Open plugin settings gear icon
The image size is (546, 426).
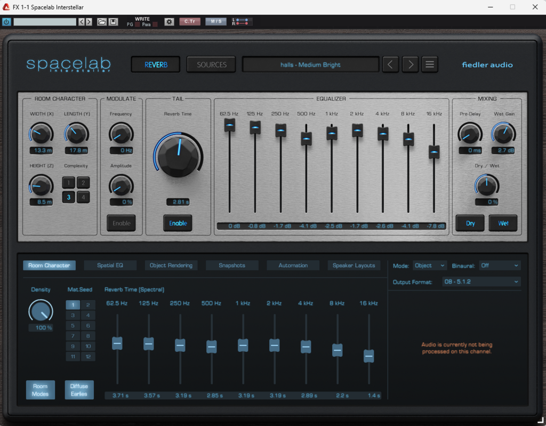(169, 22)
